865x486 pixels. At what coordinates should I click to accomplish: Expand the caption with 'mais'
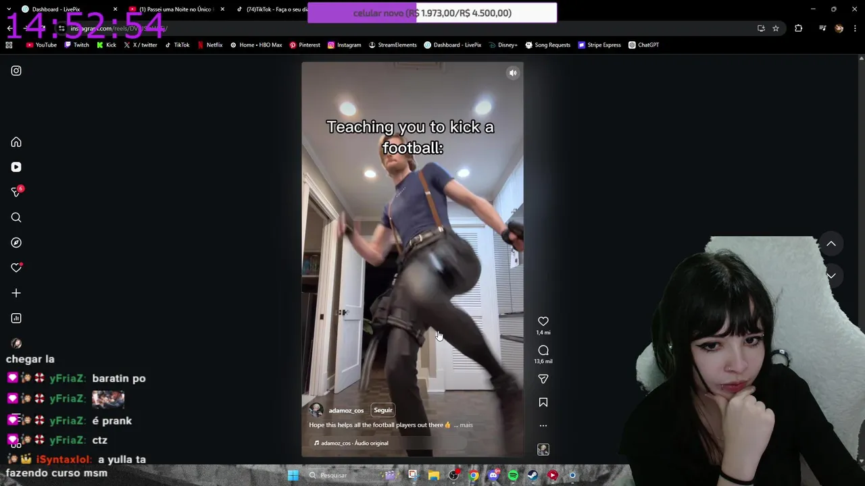pos(466,425)
